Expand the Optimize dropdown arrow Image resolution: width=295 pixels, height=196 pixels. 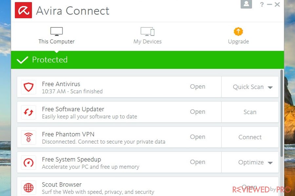(270, 163)
